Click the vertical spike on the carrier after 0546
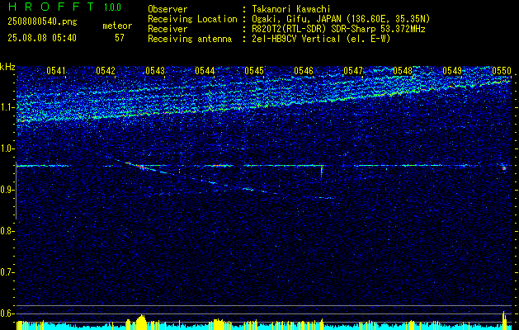 [321, 172]
